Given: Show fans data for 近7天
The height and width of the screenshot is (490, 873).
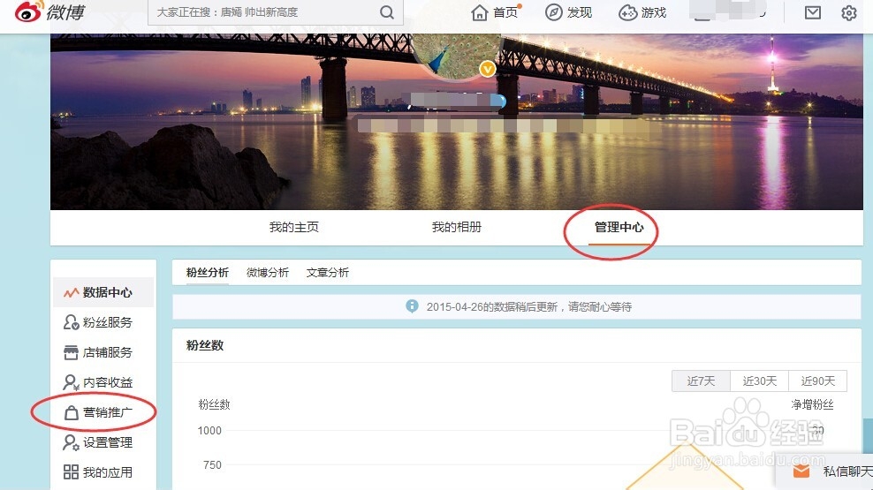Looking at the screenshot, I should [x=701, y=381].
